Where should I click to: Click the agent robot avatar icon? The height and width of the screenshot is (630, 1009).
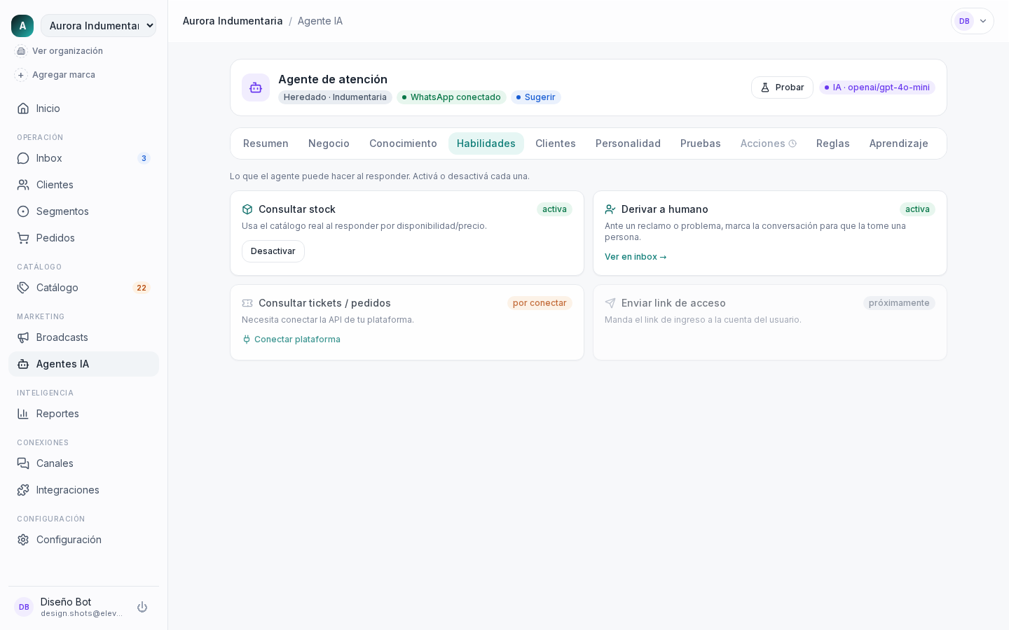pyautogui.click(x=256, y=87)
